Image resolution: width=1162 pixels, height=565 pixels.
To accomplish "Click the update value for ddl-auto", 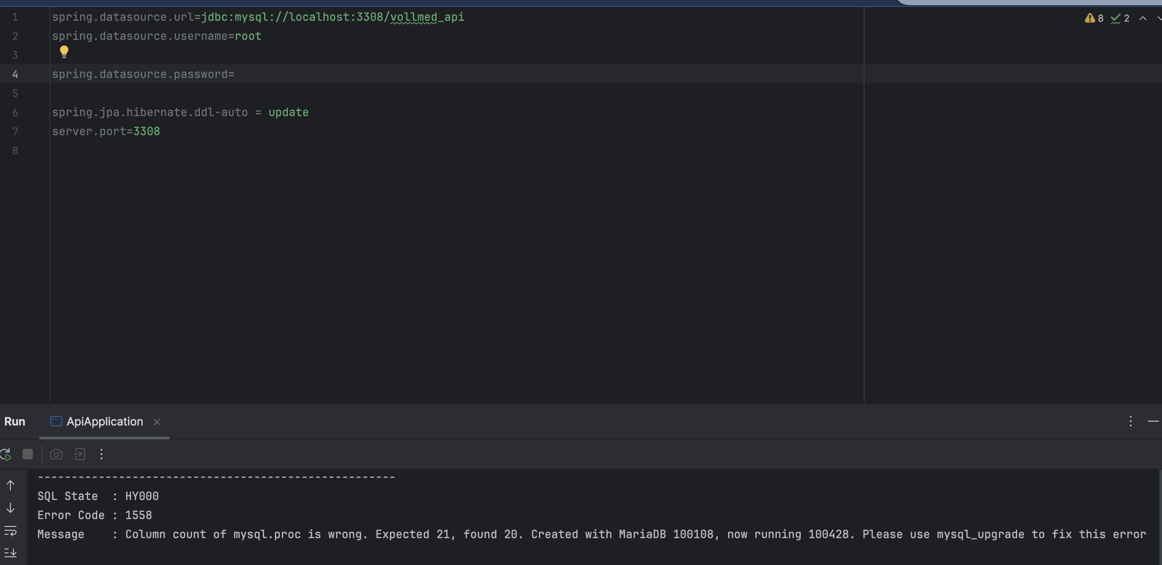I will pyautogui.click(x=289, y=112).
